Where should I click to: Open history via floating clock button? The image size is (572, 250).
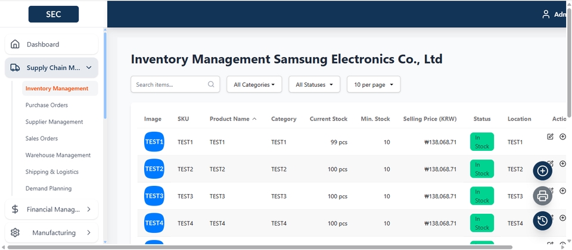(542, 221)
